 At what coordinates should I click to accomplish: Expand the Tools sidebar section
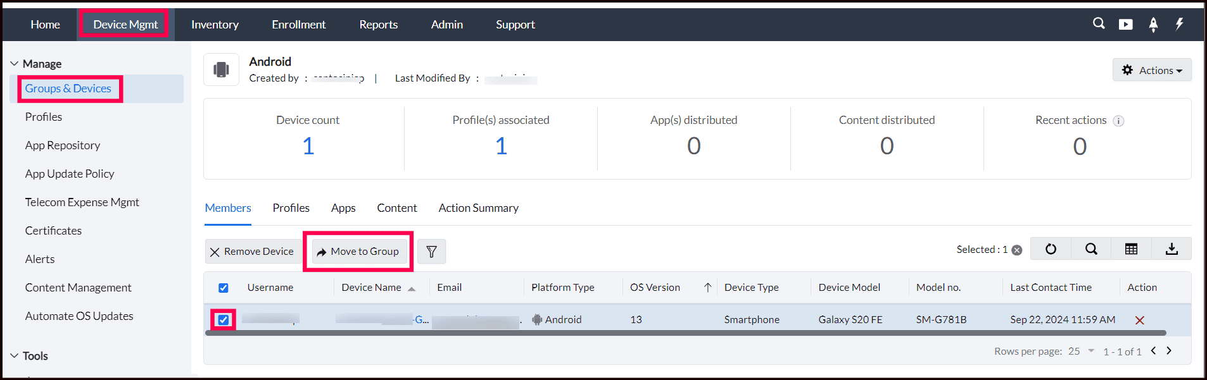coord(15,356)
